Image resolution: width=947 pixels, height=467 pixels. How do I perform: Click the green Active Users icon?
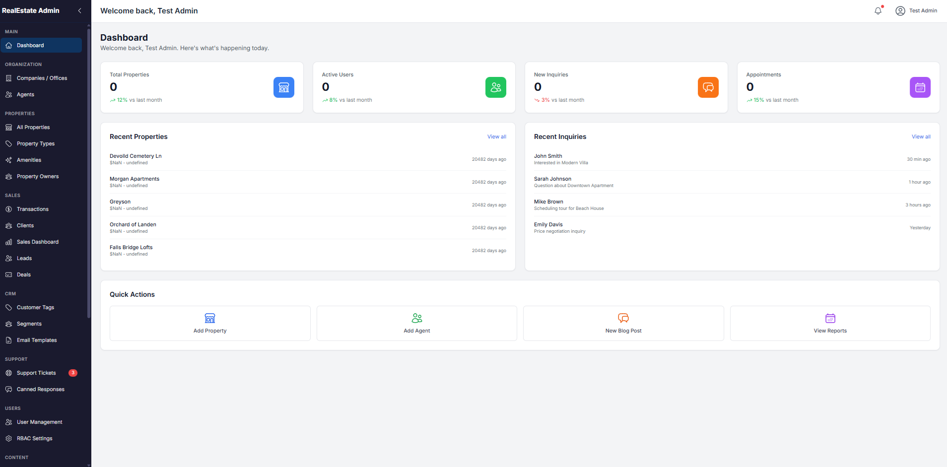coord(495,87)
